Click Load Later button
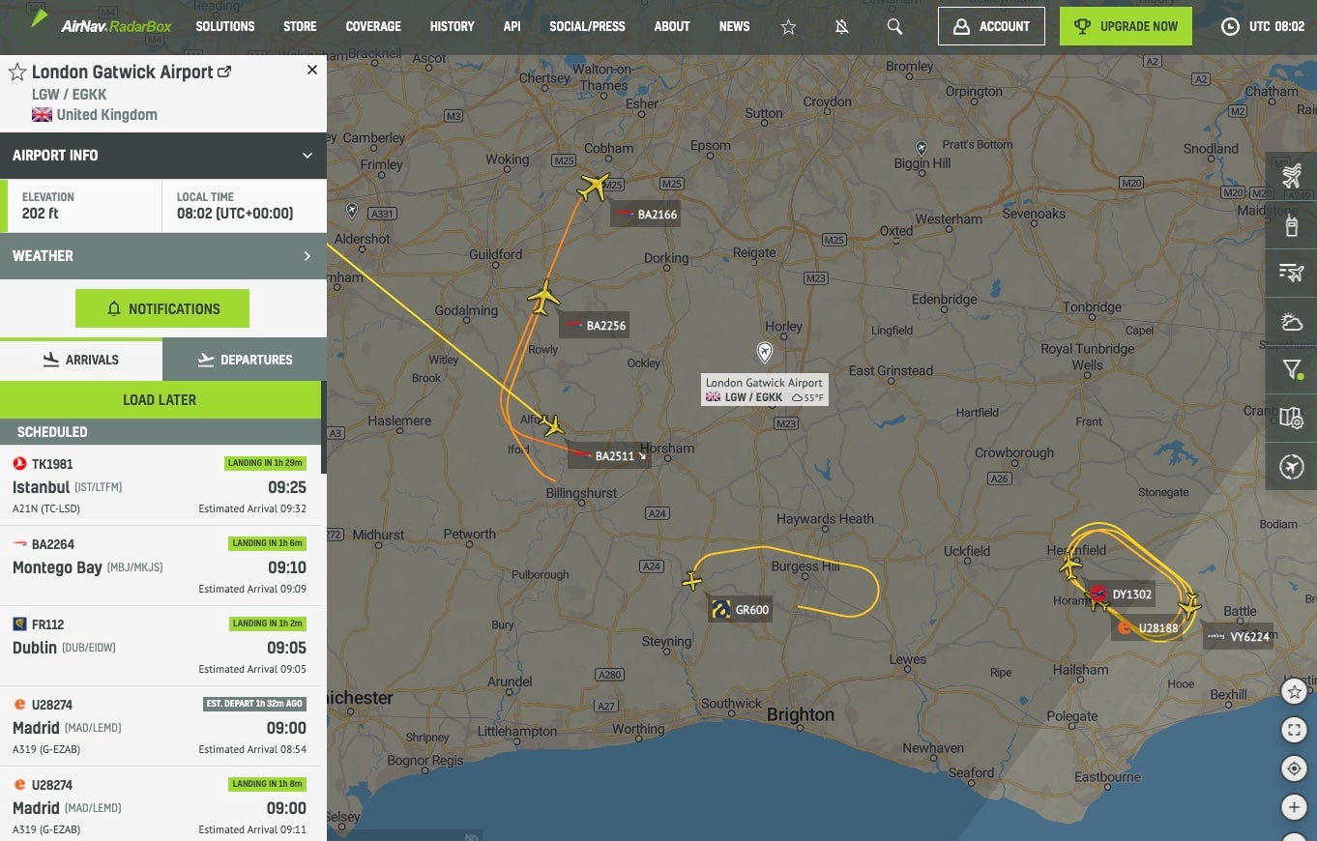Viewport: 1317px width, 841px height. point(160,400)
